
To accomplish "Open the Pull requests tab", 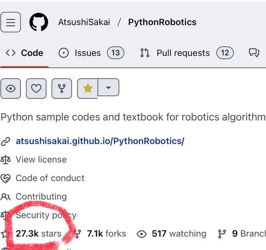I will [187, 53].
